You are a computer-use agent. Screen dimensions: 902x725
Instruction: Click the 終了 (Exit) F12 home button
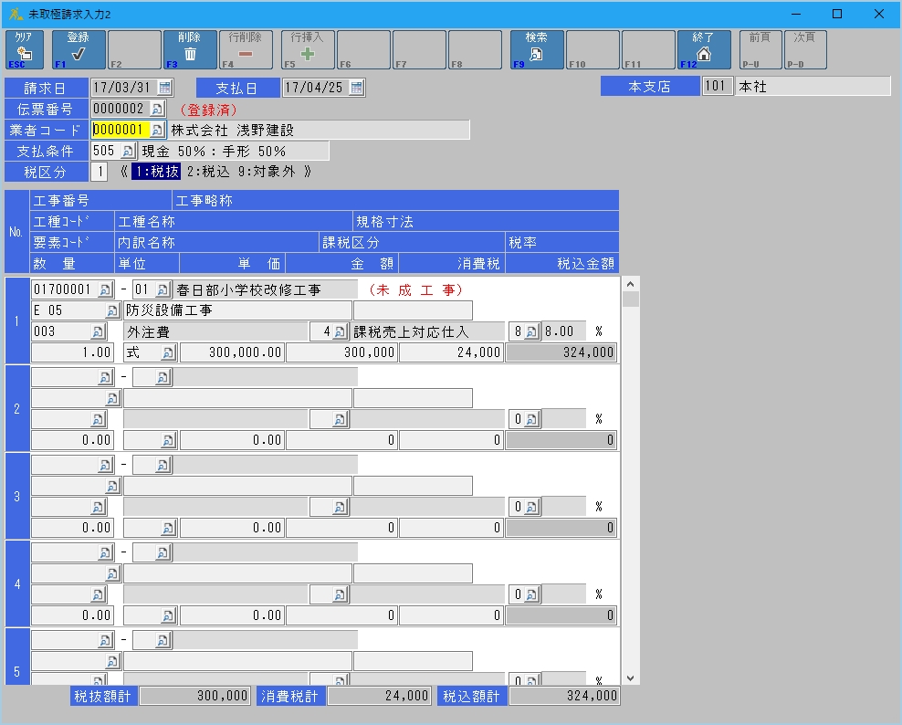[703, 50]
